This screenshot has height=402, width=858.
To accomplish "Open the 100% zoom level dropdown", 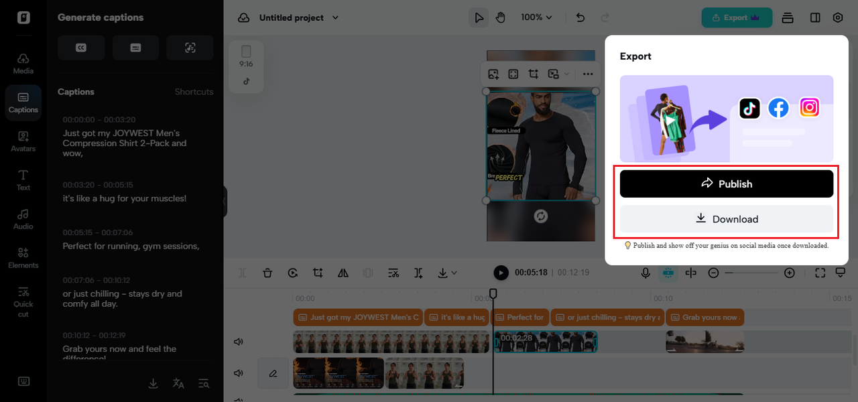I will (536, 17).
